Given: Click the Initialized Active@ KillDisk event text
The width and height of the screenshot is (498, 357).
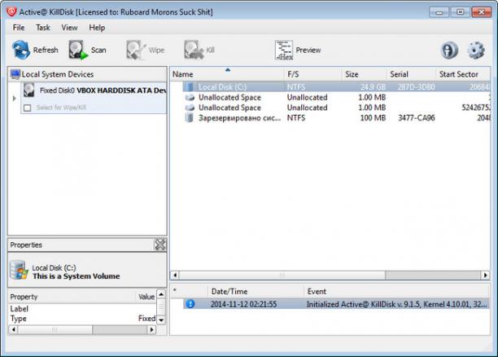Looking at the screenshot, I should click(x=396, y=304).
